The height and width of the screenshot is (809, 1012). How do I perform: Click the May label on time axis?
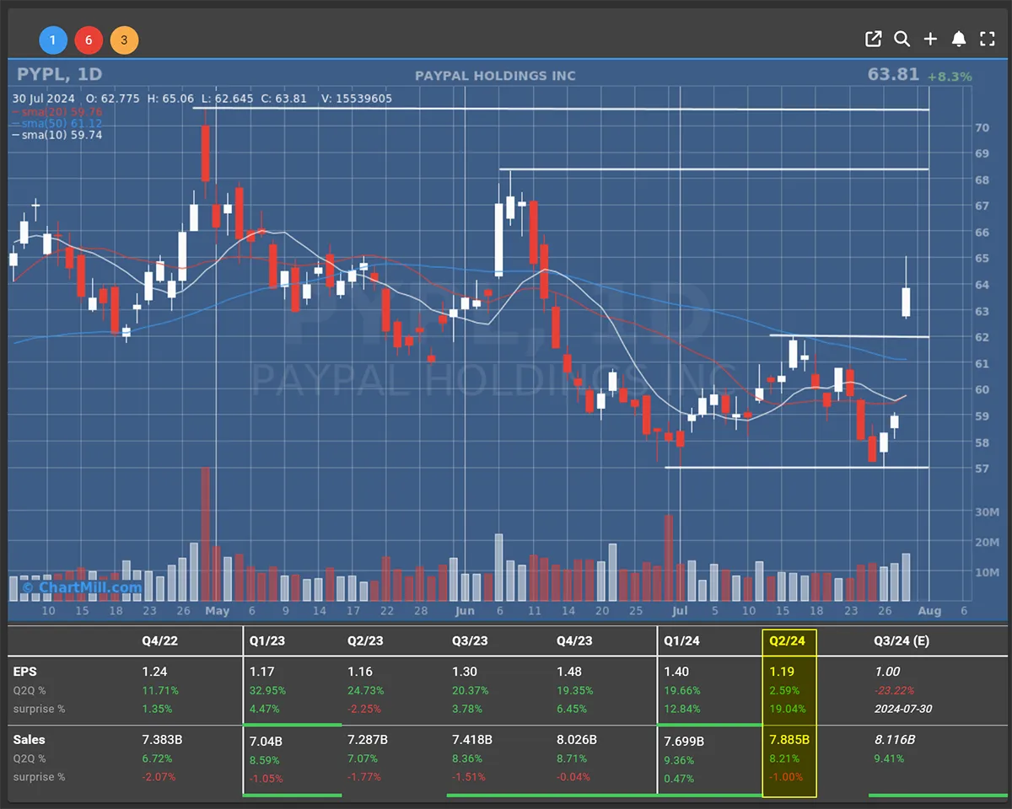[x=217, y=611]
